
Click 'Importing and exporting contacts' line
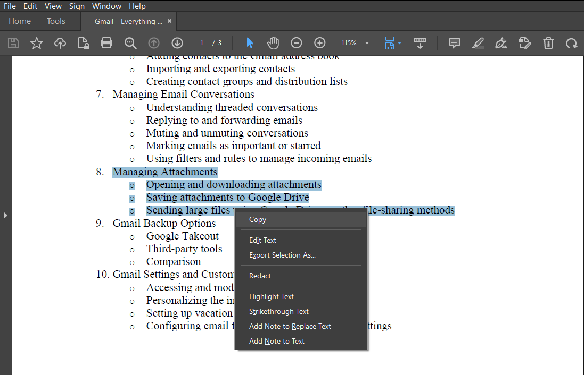220,69
